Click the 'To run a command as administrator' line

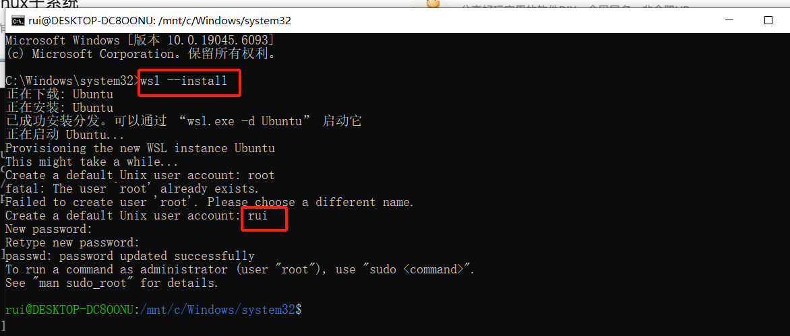point(240,270)
